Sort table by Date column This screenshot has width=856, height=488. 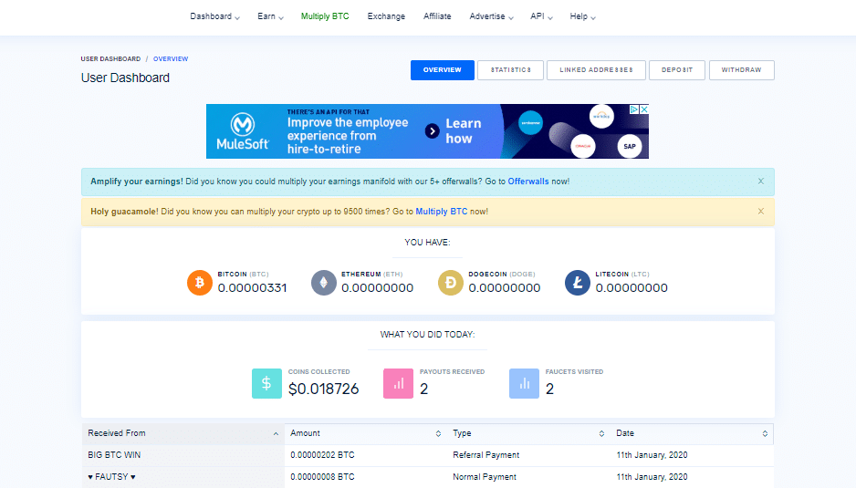[x=692, y=433]
